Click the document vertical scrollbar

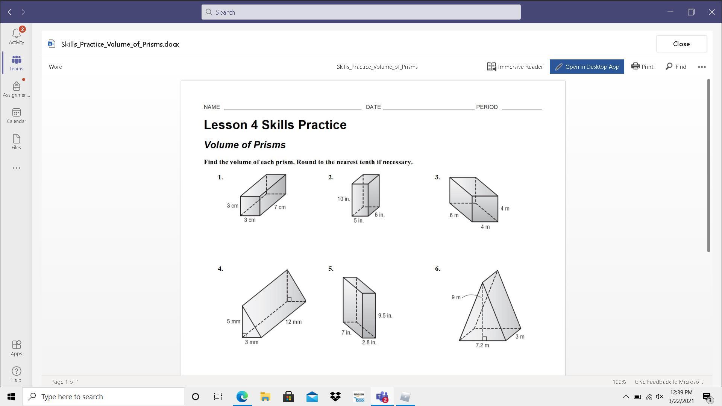708,165
